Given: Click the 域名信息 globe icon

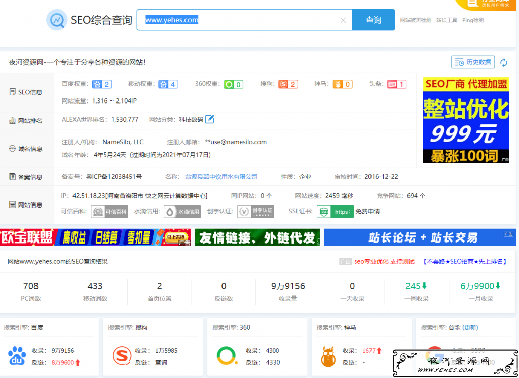Looking at the screenshot, I should pyautogui.click(x=12, y=149).
